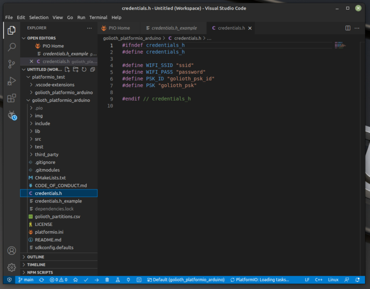Screen dimensions: 370x289
Task: Click the main branch status button
Action: tap(26, 280)
